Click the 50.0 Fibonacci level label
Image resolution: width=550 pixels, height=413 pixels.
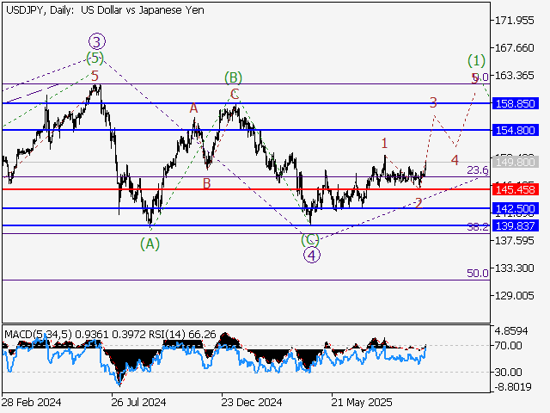click(477, 273)
